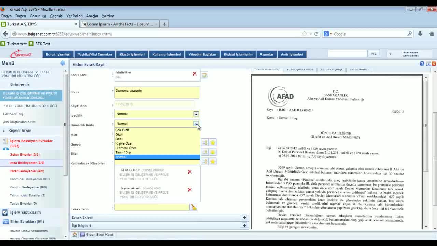Expand the Kişisel Arşiv tree node
This screenshot has height=246, width=437.
tap(4, 131)
